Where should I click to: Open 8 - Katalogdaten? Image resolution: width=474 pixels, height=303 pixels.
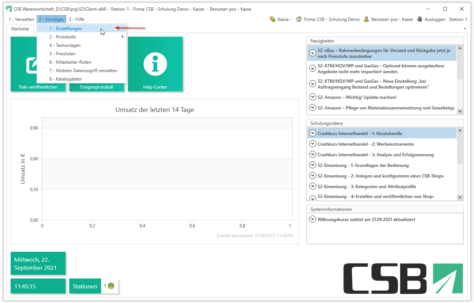pos(82,79)
